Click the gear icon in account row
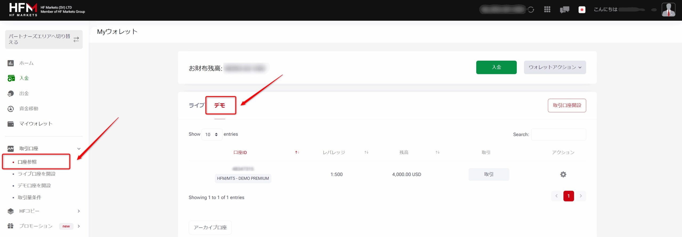The image size is (682, 237). tap(563, 174)
